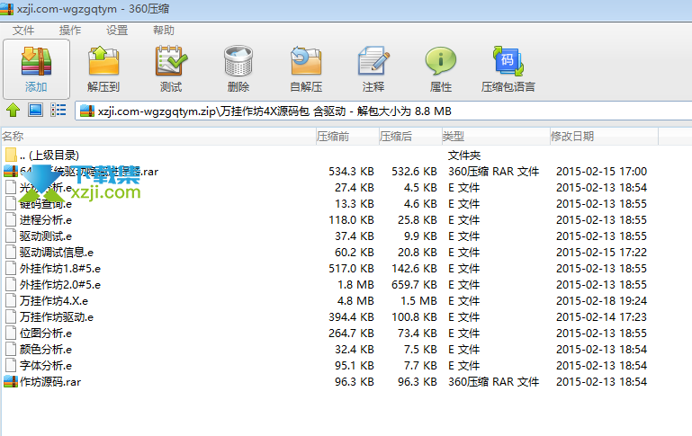Click compressed size 100.8 KB
Image resolution: width=692 pixels, height=436 pixels.
click(x=414, y=317)
